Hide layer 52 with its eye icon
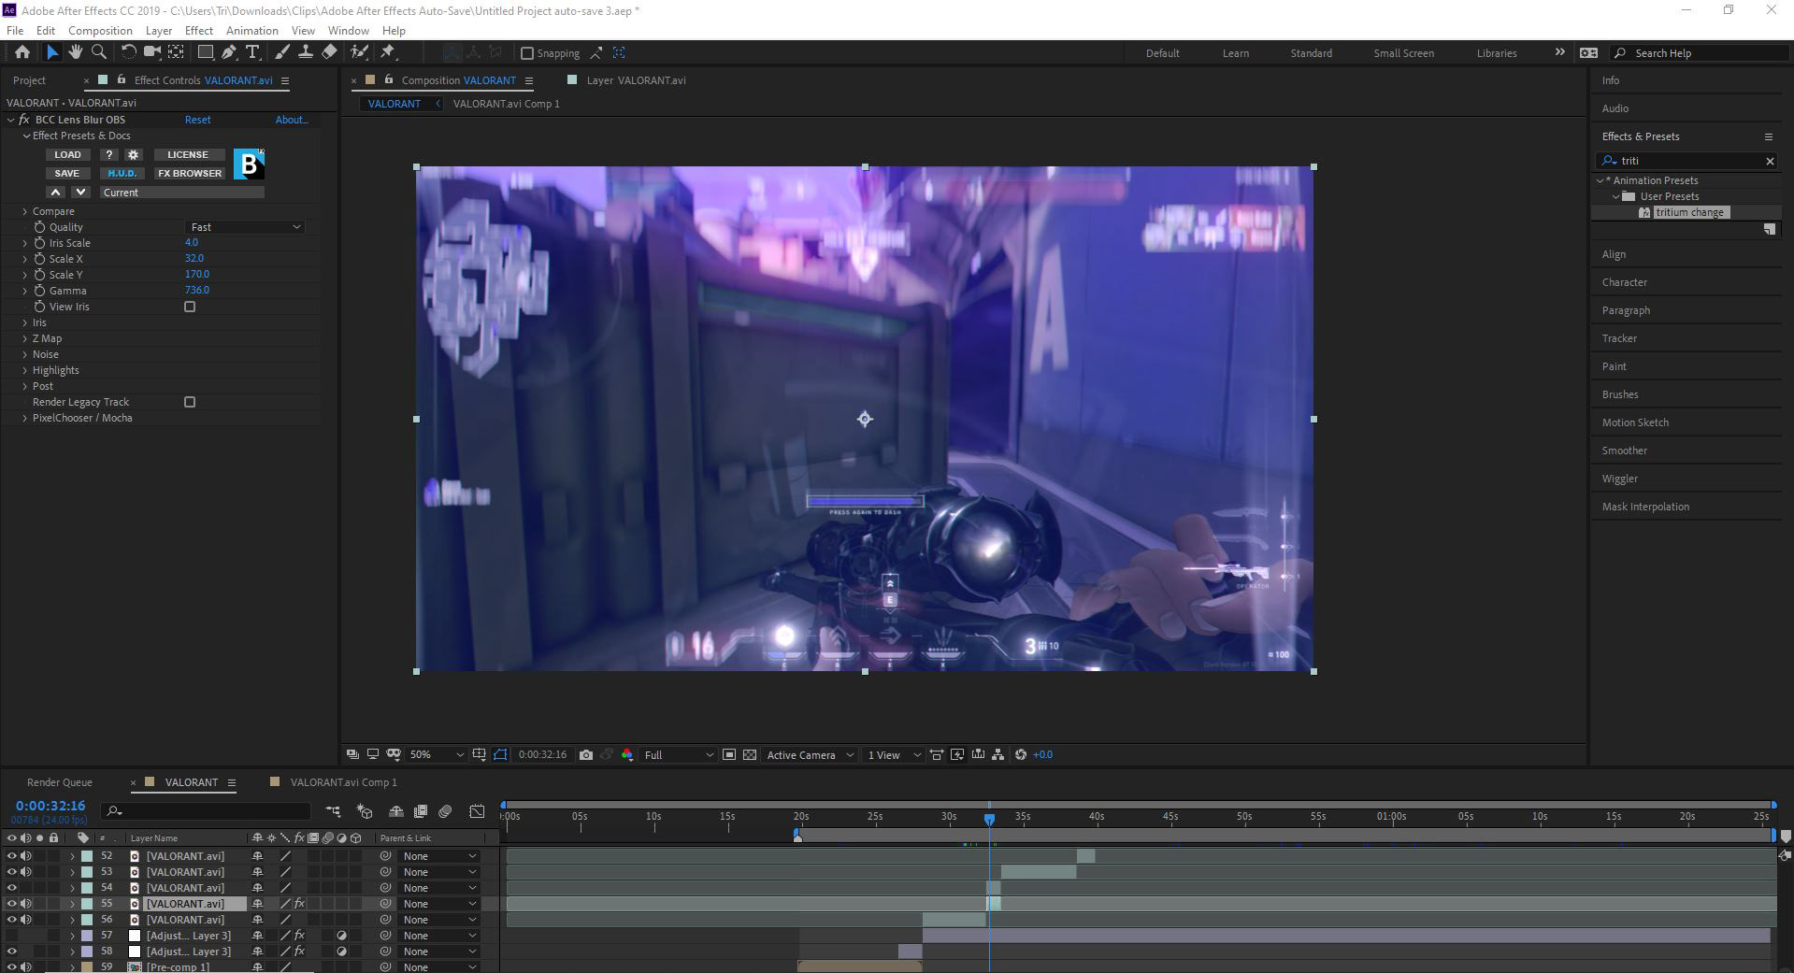Screen dimensions: 1794x973 [x=12, y=856]
